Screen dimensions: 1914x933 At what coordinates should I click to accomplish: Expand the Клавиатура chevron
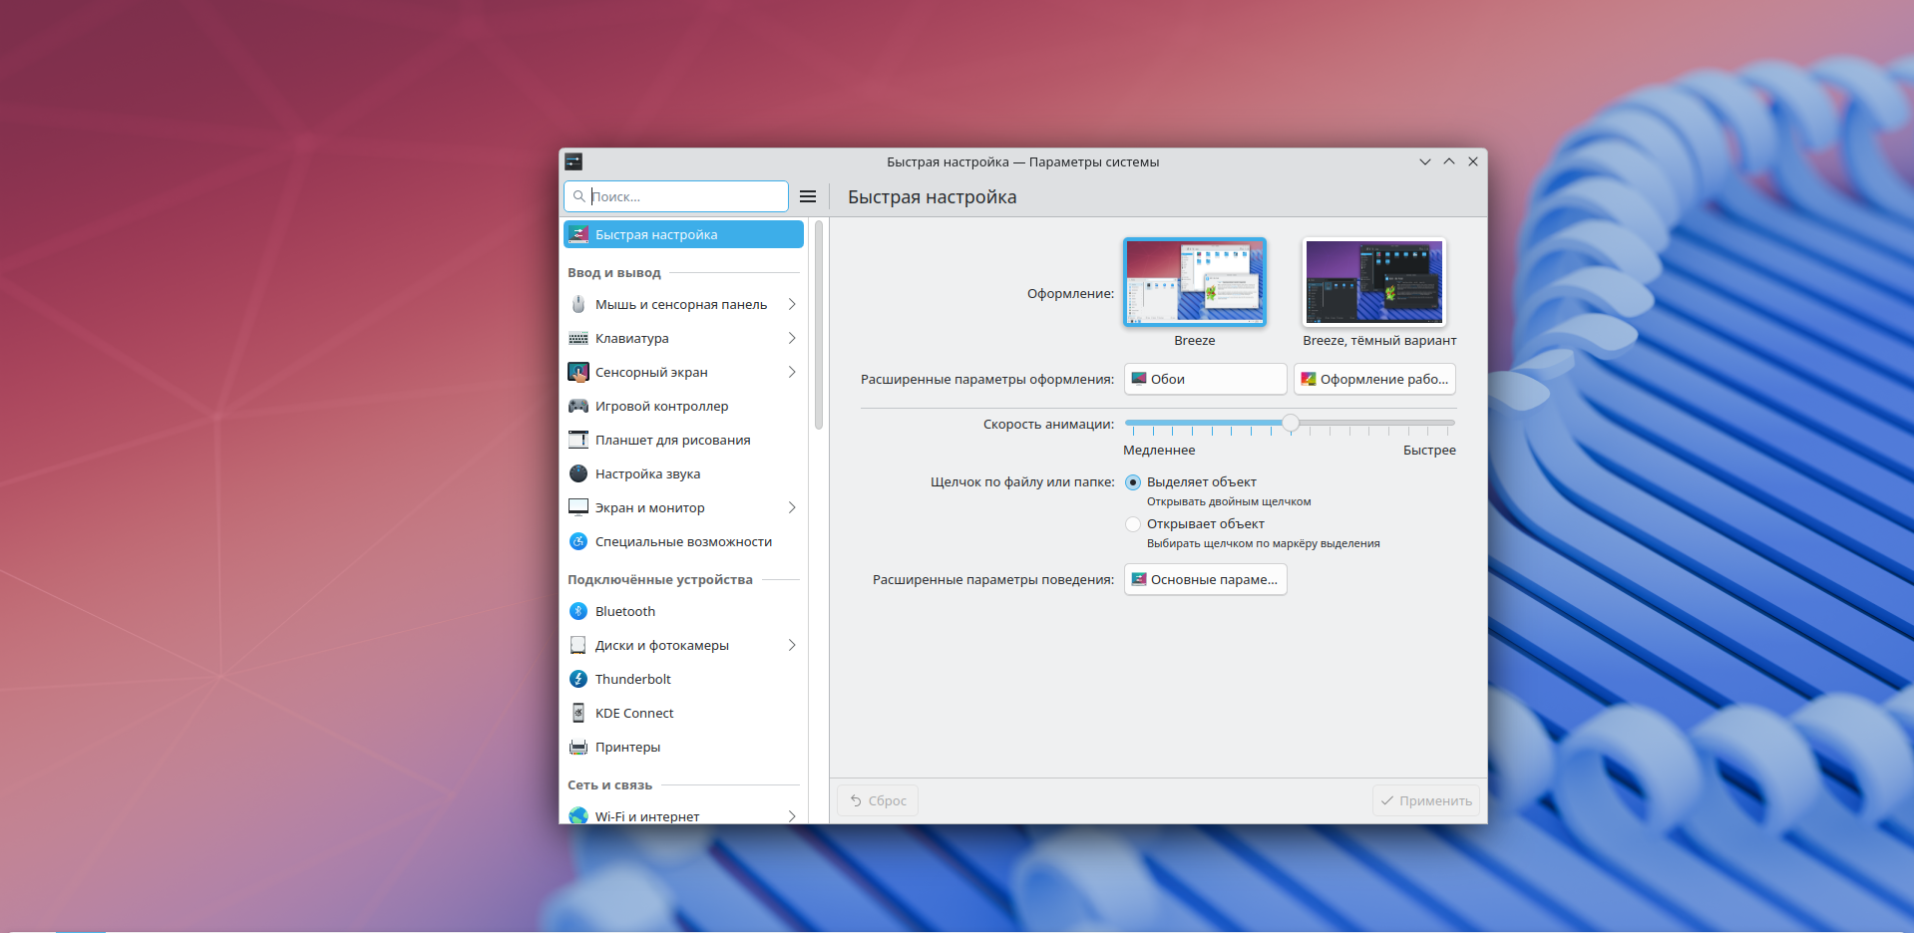pos(792,338)
